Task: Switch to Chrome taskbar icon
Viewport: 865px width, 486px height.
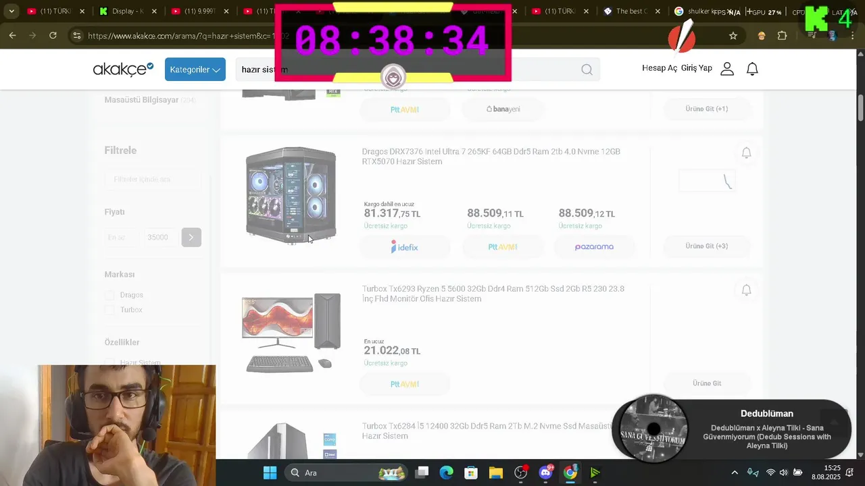Action: coord(570,473)
